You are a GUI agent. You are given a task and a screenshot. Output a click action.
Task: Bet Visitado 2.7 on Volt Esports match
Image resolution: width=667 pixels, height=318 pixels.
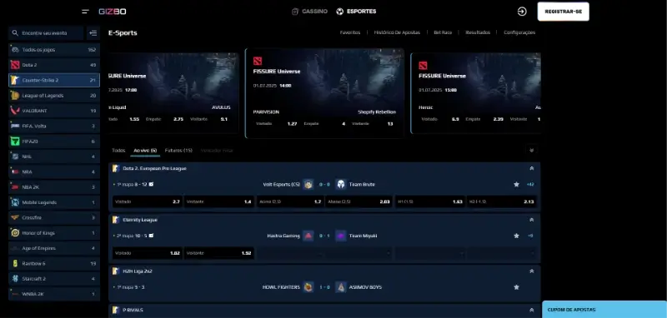click(x=148, y=201)
